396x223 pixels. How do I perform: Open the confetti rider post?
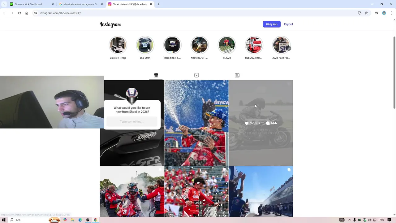tap(196, 191)
